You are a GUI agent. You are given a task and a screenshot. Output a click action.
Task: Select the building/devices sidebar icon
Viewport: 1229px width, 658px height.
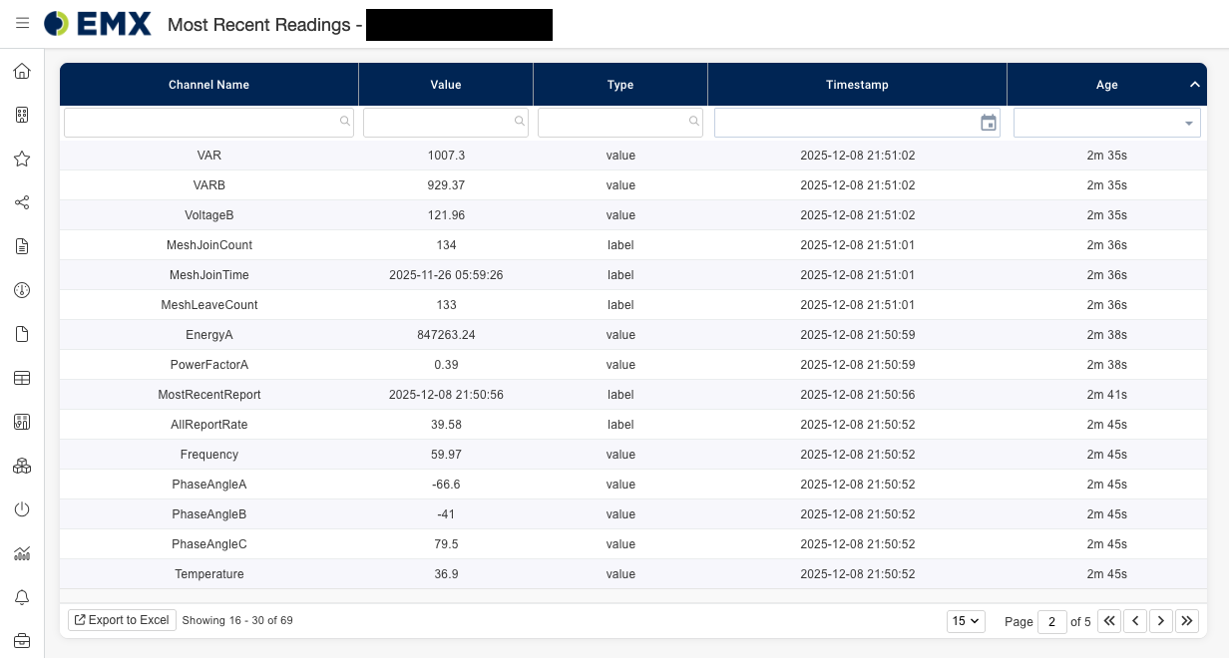pos(22,115)
